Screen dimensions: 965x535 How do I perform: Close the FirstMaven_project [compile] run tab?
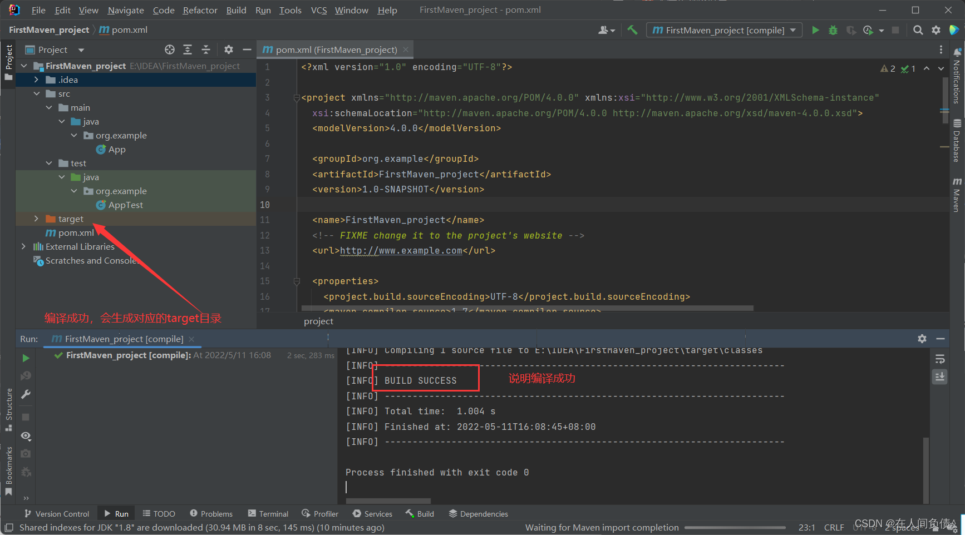(x=191, y=339)
